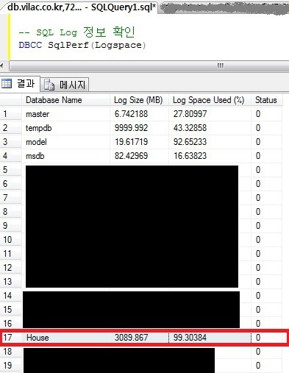Click log space used value 27.80997
The width and height of the screenshot is (289, 373).
click(x=190, y=114)
